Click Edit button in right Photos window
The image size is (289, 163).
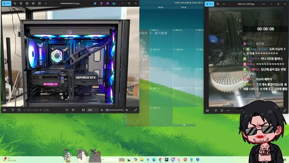(x=210, y=4)
